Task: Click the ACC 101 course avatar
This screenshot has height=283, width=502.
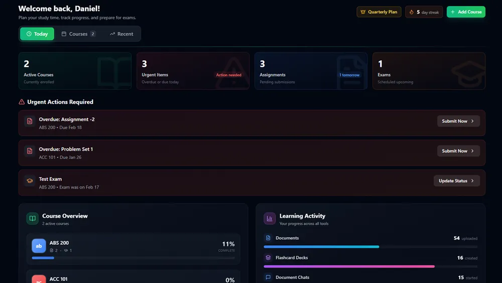Action: (x=39, y=279)
